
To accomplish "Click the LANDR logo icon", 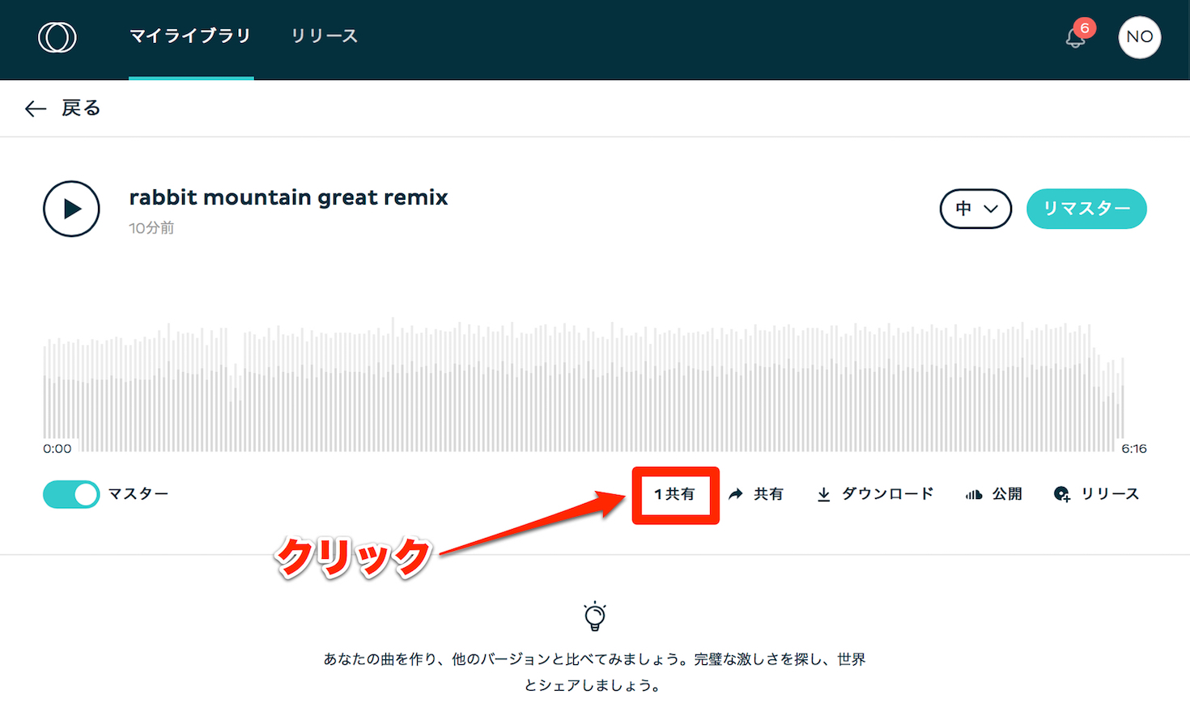I will click(x=57, y=37).
